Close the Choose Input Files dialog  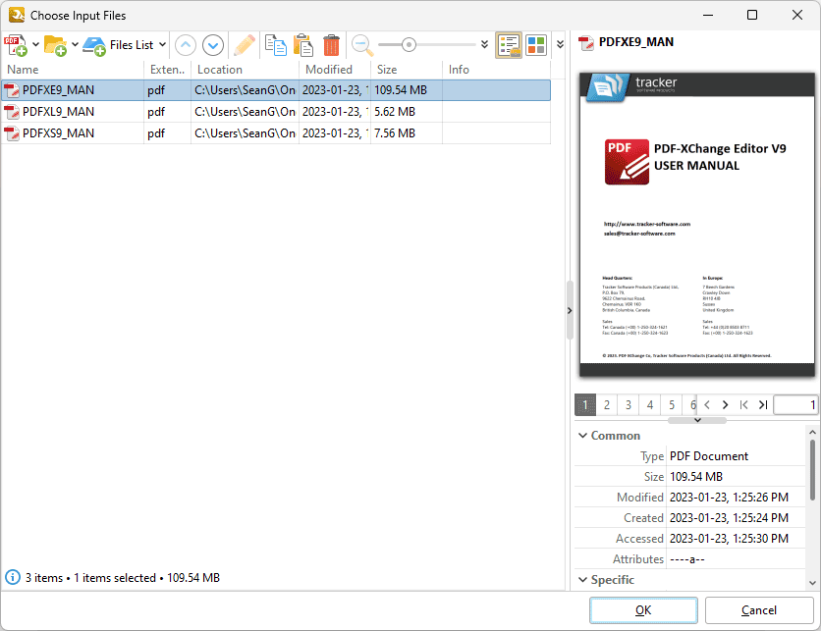796,15
